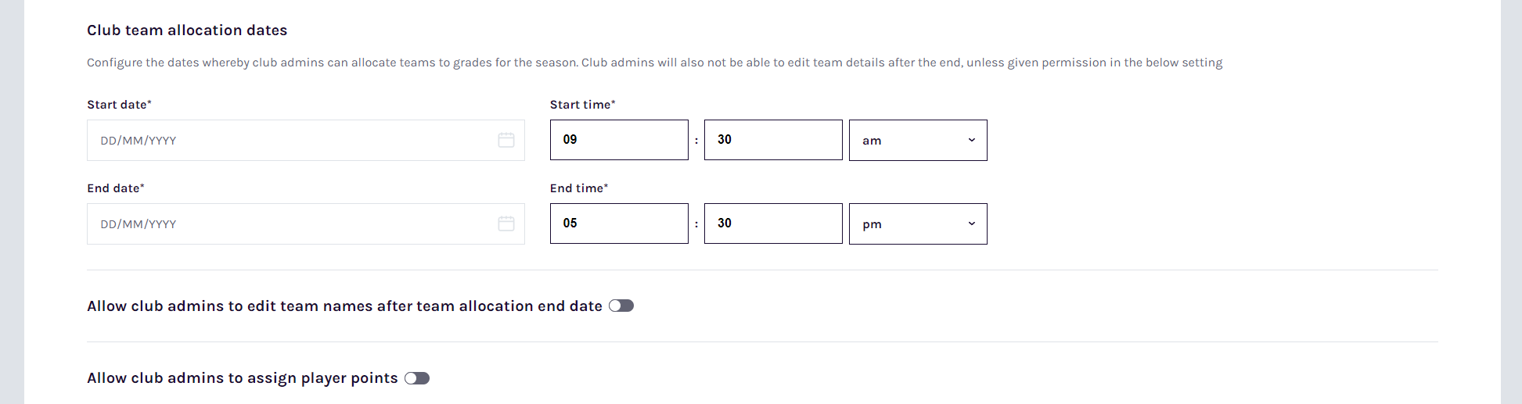This screenshot has width=1522, height=404.
Task: Select the Start time hour field showing 09
Action: coord(619,140)
